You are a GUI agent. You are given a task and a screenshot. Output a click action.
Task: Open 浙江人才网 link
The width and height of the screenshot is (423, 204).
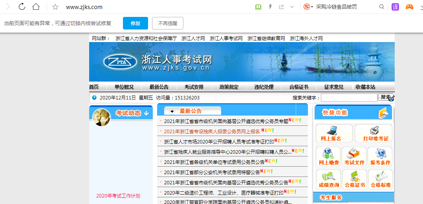193,38
